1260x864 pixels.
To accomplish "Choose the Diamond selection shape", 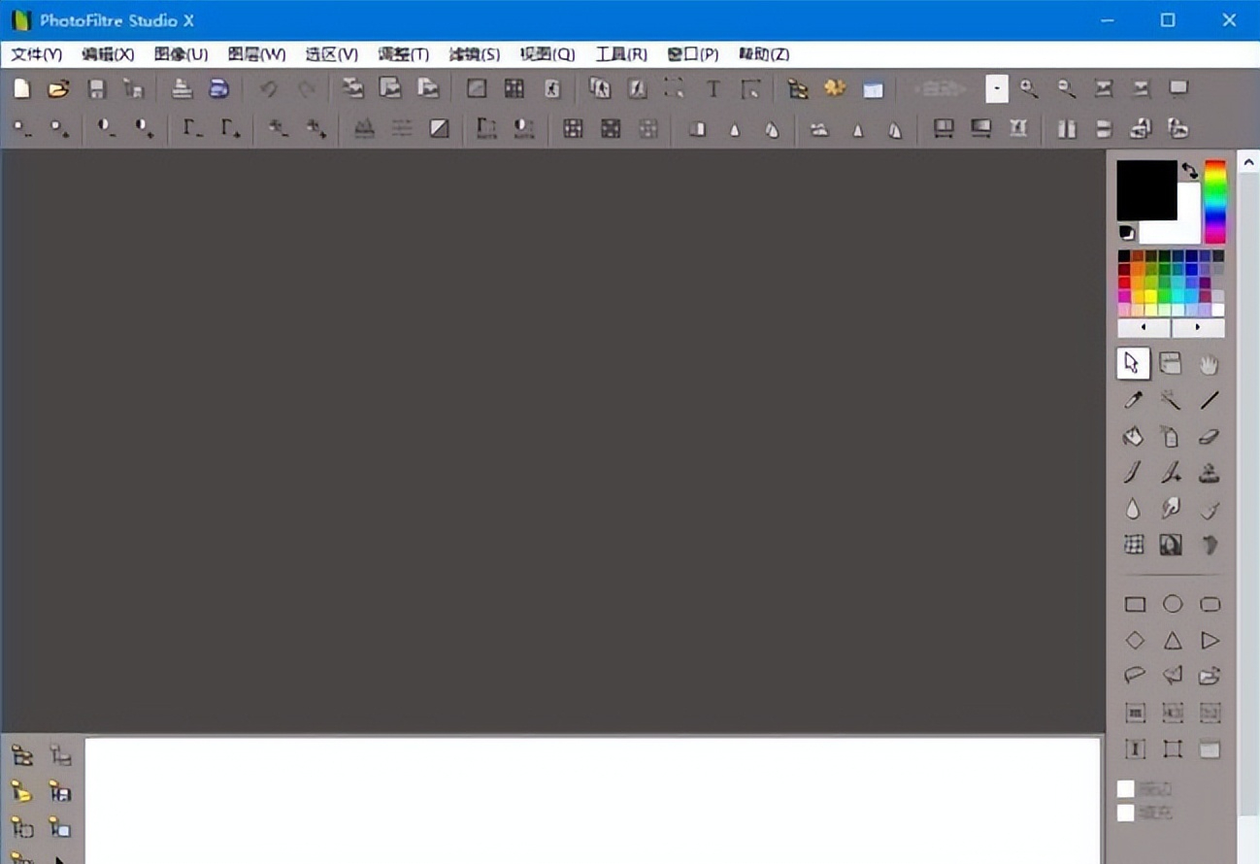I will click(1135, 640).
